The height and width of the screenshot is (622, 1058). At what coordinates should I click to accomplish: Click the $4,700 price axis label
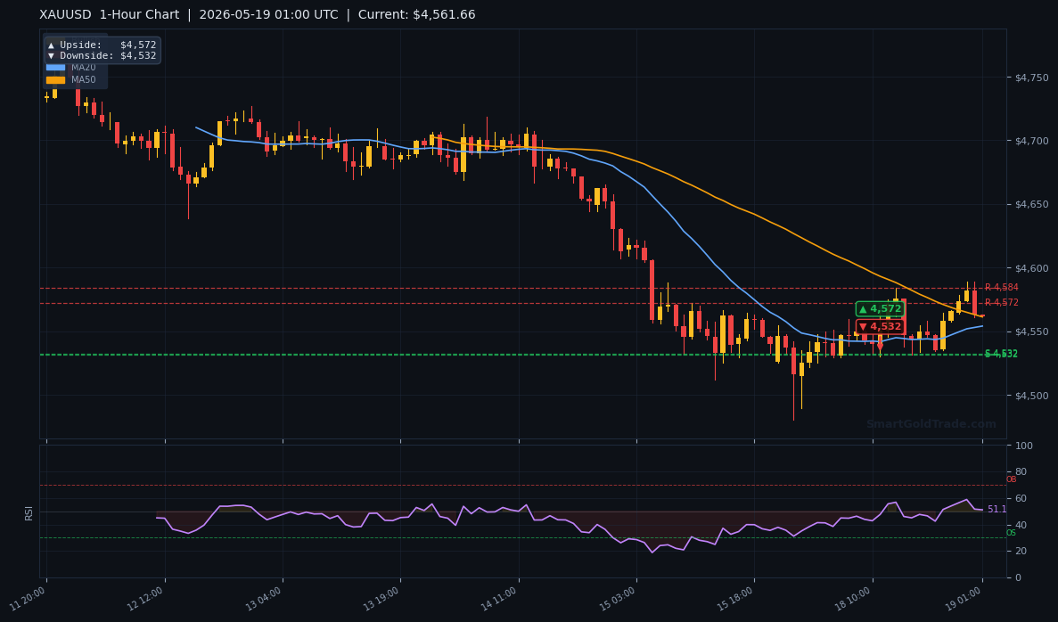click(1031, 141)
